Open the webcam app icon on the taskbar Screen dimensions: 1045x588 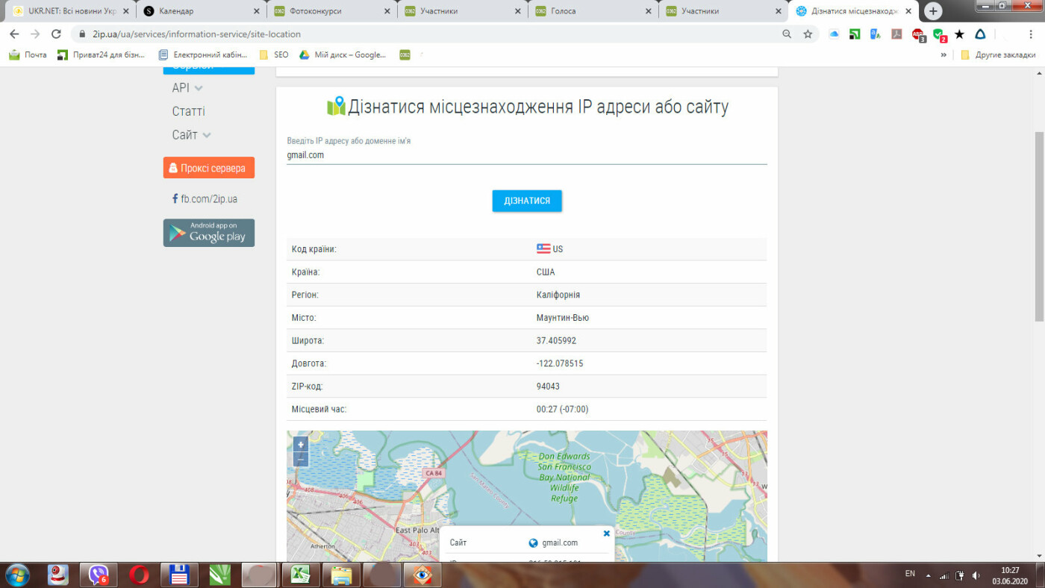[58, 575]
